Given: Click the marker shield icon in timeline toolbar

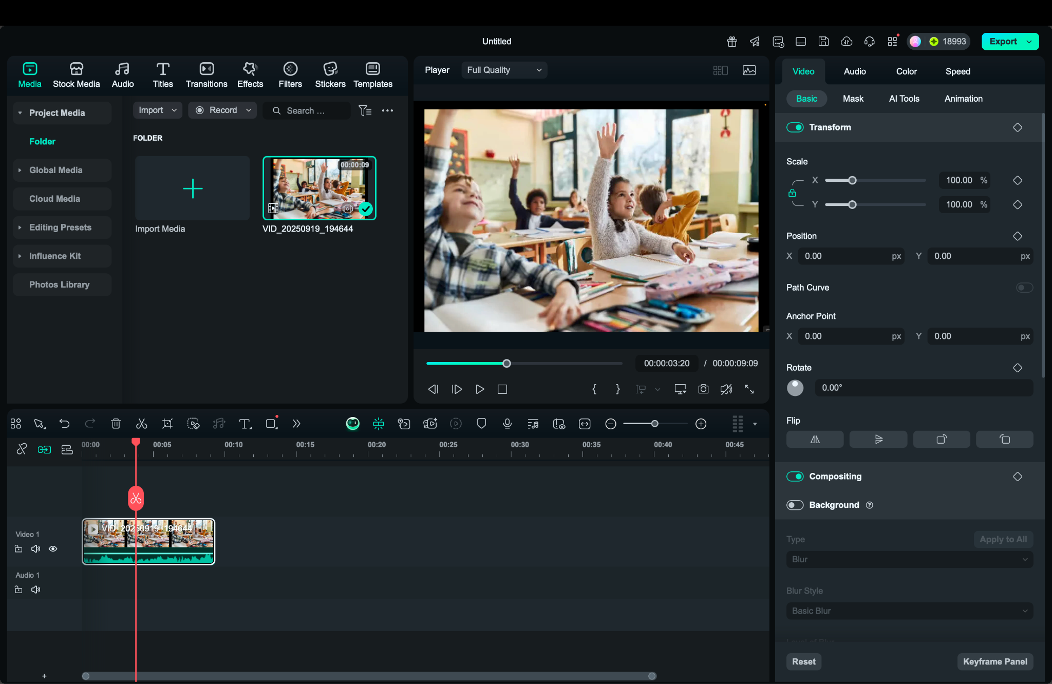Looking at the screenshot, I should [481, 424].
